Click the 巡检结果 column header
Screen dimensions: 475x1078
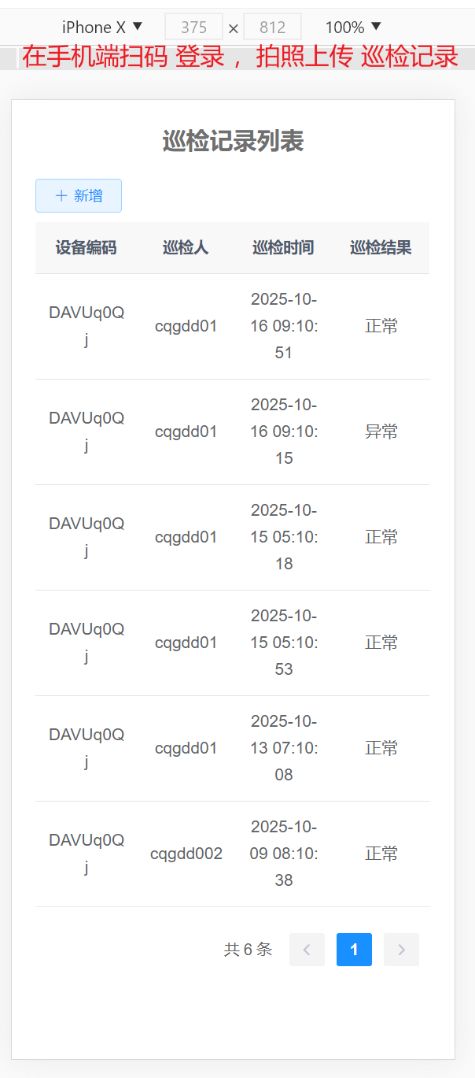pyautogui.click(x=381, y=248)
